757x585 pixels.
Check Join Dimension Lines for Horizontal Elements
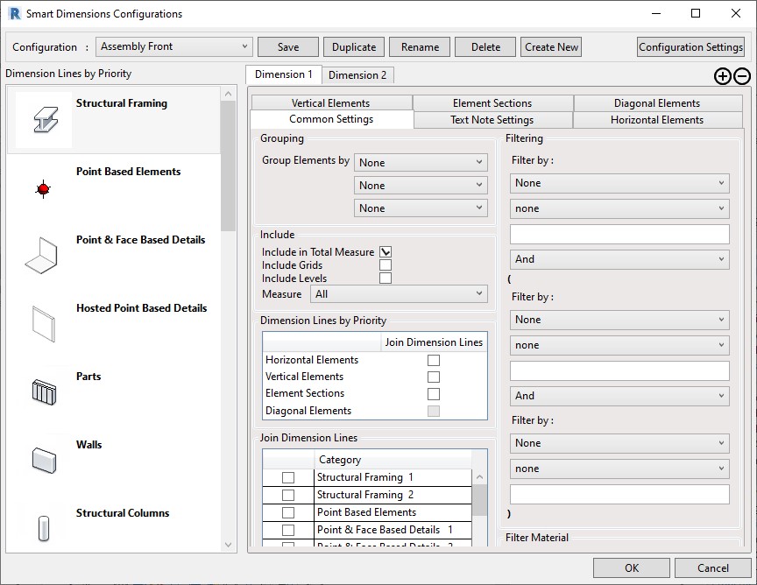434,360
